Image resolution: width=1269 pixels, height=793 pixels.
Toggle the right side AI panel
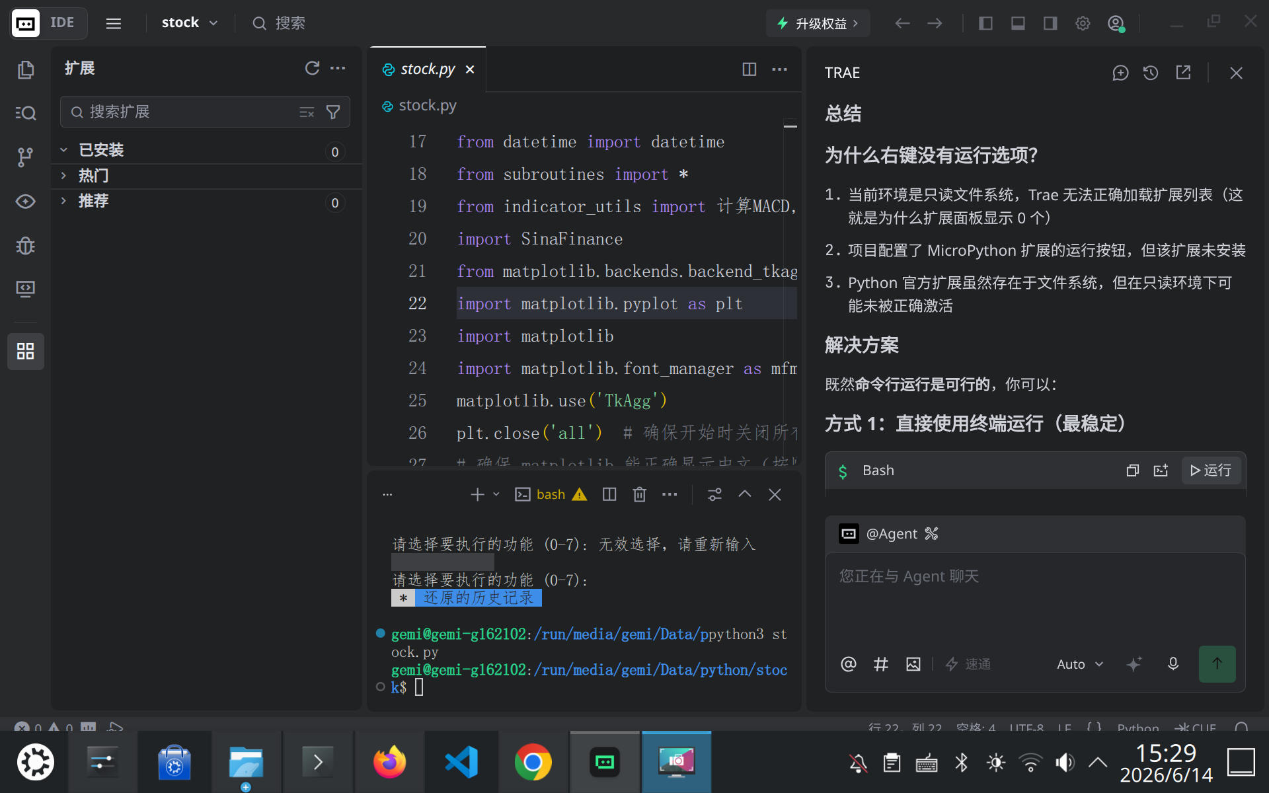tap(1050, 24)
